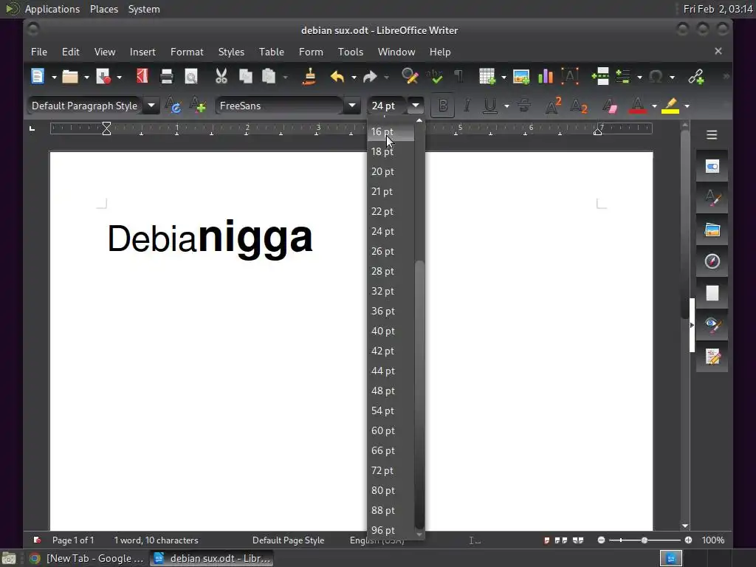This screenshot has height=567, width=756.
Task: Copy selection using Copy icon
Action: tap(245, 76)
